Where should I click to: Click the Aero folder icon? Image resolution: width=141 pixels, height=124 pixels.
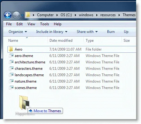click(x=11, y=49)
